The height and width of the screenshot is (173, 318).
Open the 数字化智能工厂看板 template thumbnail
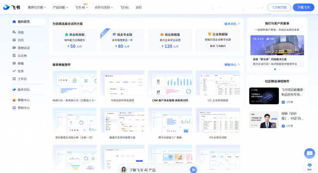coord(170,120)
